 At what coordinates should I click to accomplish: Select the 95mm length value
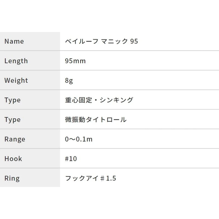[75, 61]
